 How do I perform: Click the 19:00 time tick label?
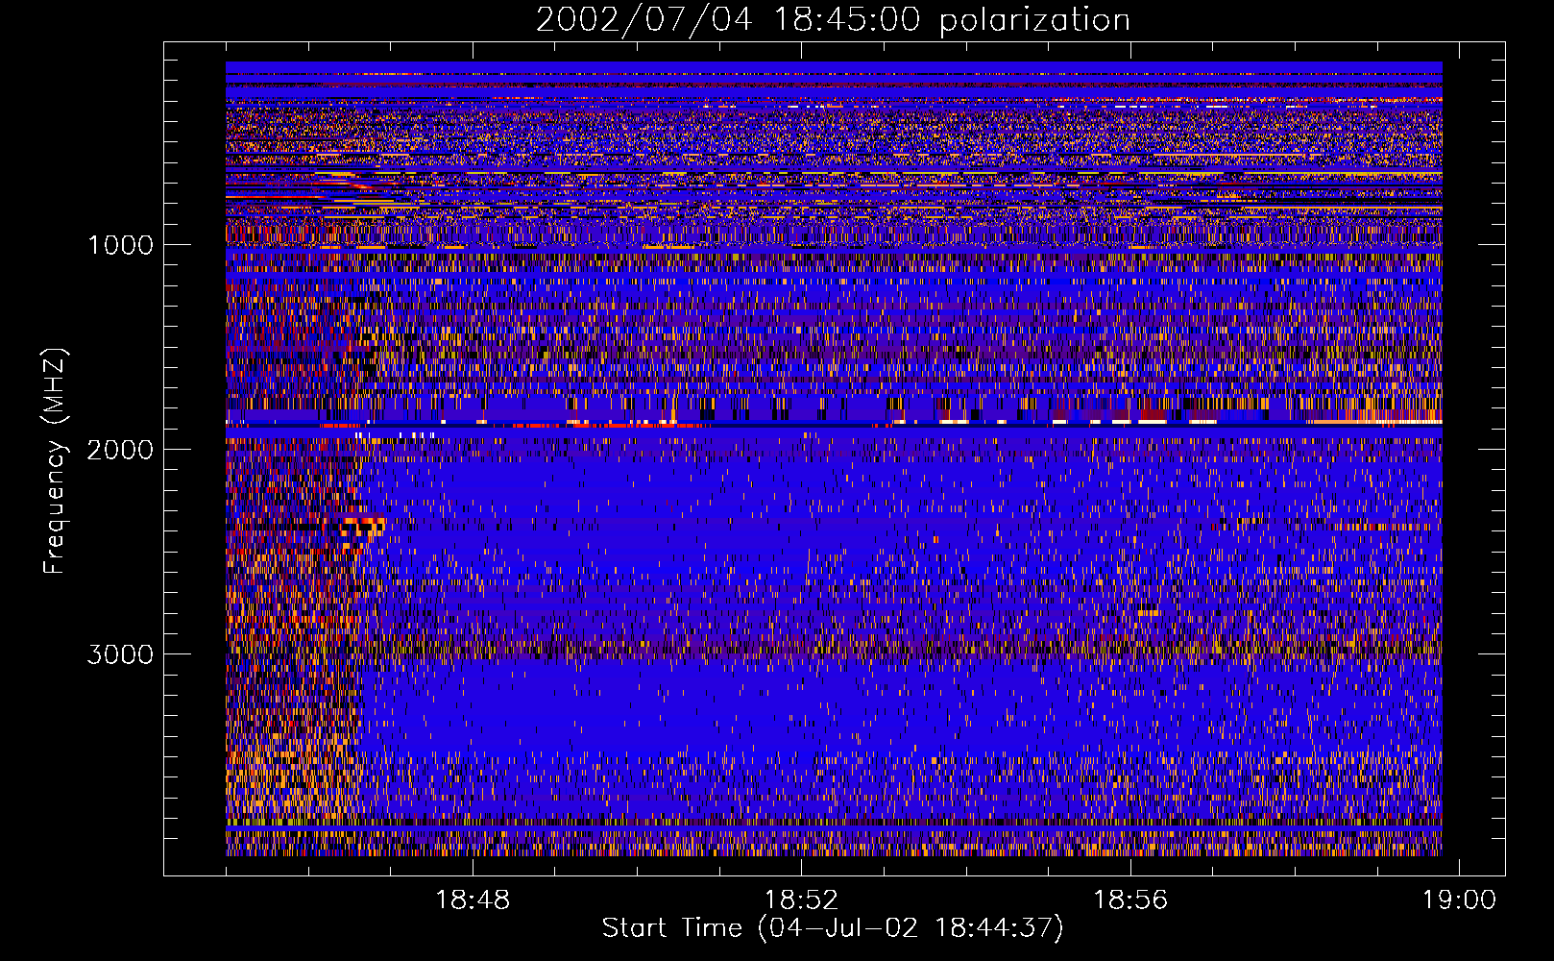(x=1459, y=899)
